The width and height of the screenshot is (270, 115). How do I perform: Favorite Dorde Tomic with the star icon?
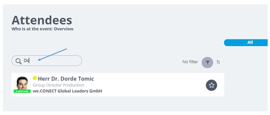pos(212,85)
